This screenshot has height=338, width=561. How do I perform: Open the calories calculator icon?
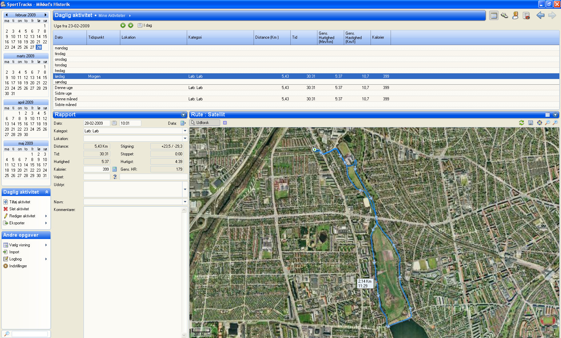click(x=115, y=169)
